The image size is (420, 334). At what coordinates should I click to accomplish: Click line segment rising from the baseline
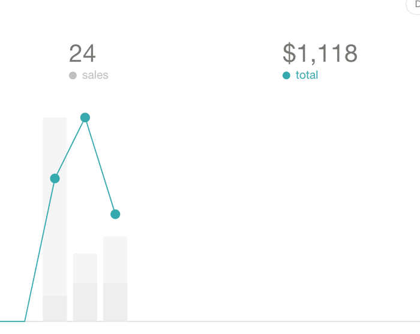pos(40,249)
